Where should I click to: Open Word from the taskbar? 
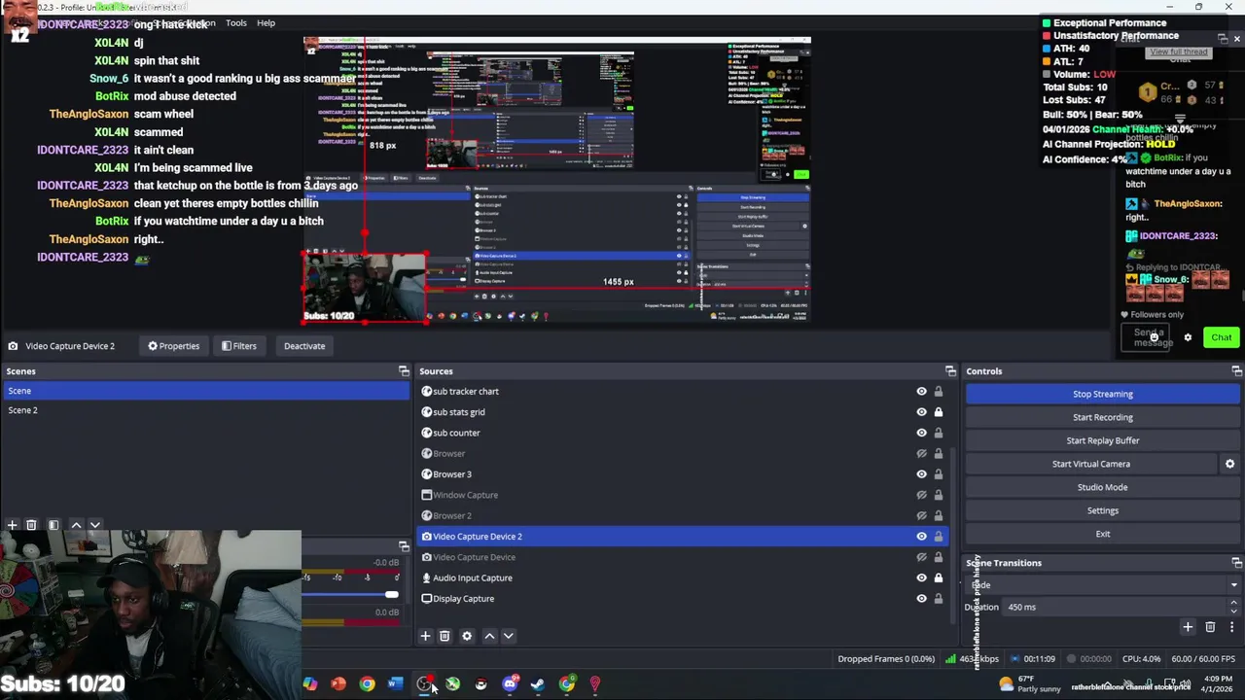(x=395, y=684)
